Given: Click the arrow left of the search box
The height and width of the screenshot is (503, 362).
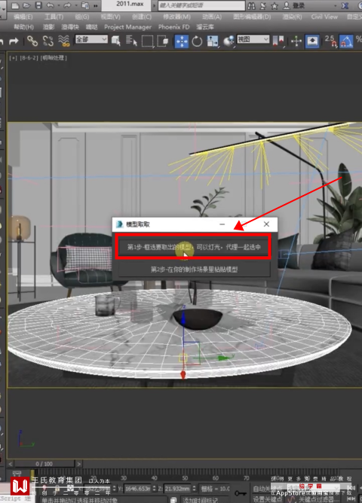Looking at the screenshot, I should (154, 6).
